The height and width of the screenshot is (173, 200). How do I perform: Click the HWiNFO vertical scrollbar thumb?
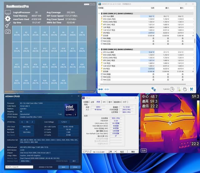click(195, 41)
